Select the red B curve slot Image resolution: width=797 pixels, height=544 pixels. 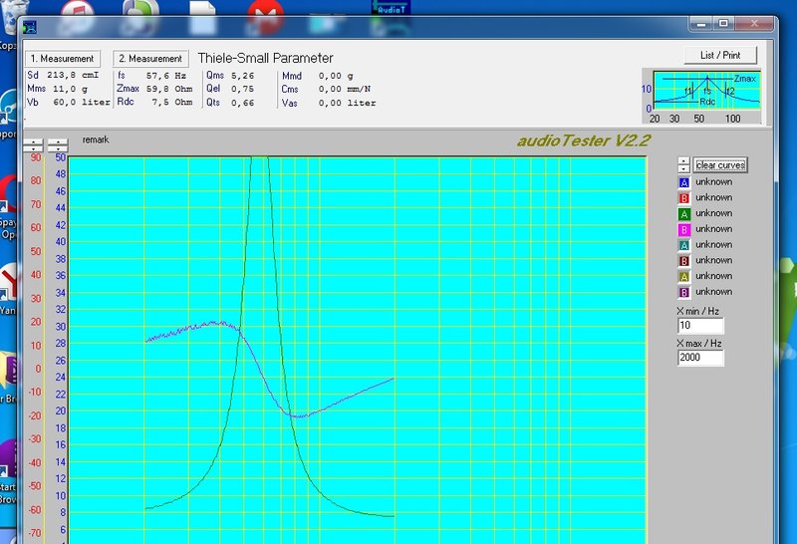(684, 198)
